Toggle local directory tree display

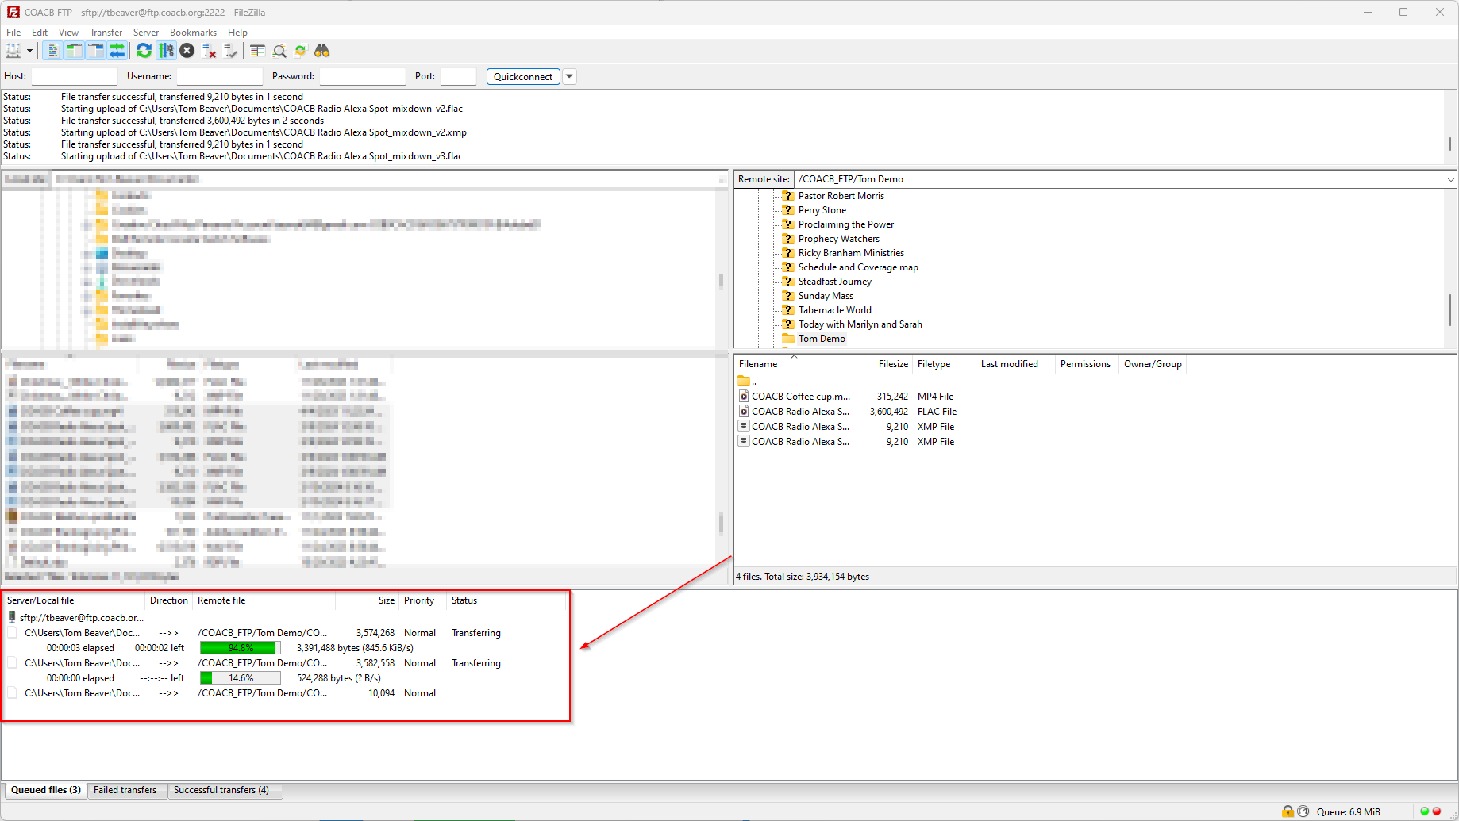[x=74, y=51]
